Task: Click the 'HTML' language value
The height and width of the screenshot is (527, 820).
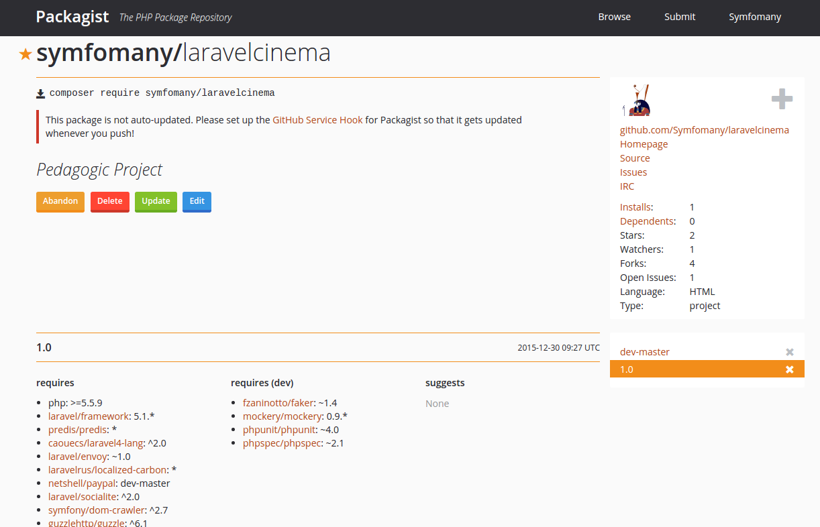Action: tap(702, 292)
